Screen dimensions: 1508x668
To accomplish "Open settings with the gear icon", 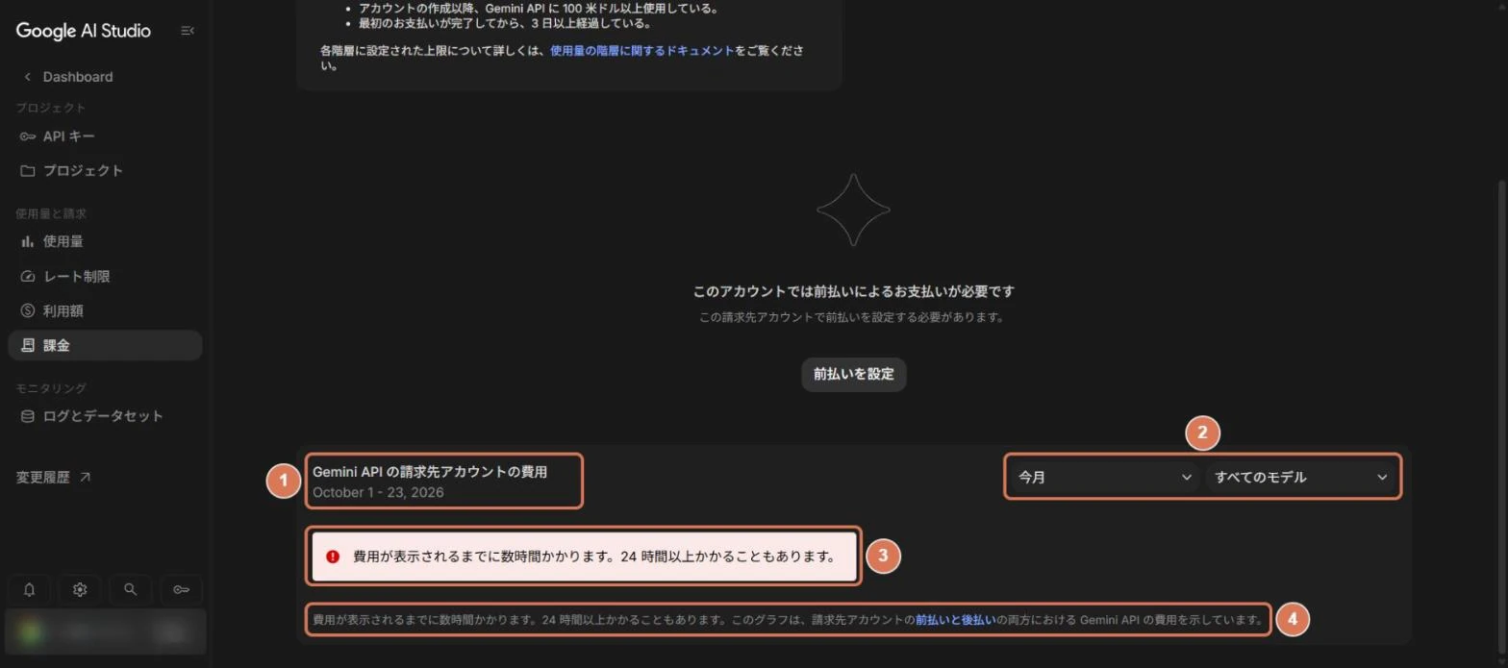I will [x=80, y=589].
